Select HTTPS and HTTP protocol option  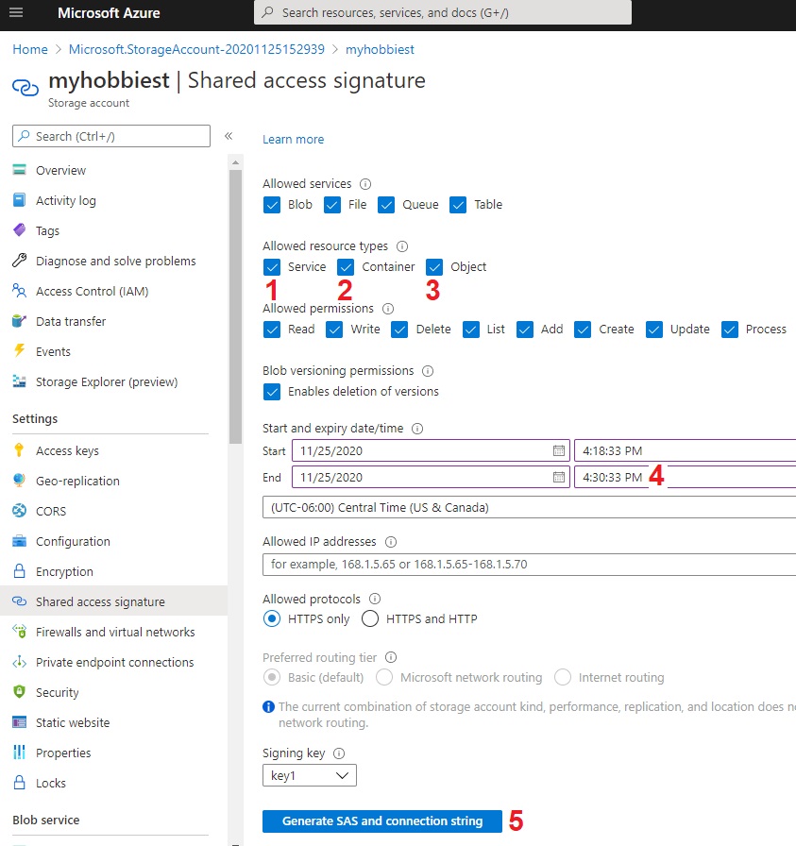[370, 618]
